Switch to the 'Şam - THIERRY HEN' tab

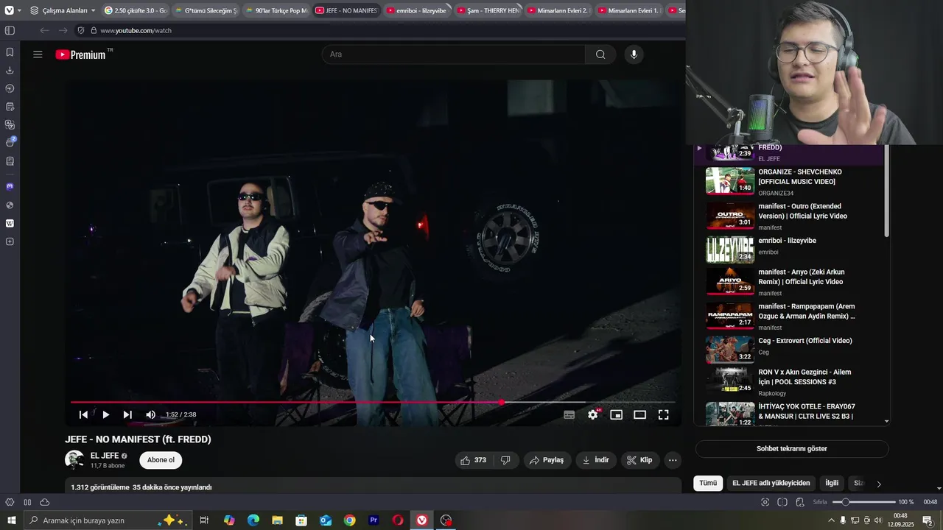pyautogui.click(x=487, y=10)
